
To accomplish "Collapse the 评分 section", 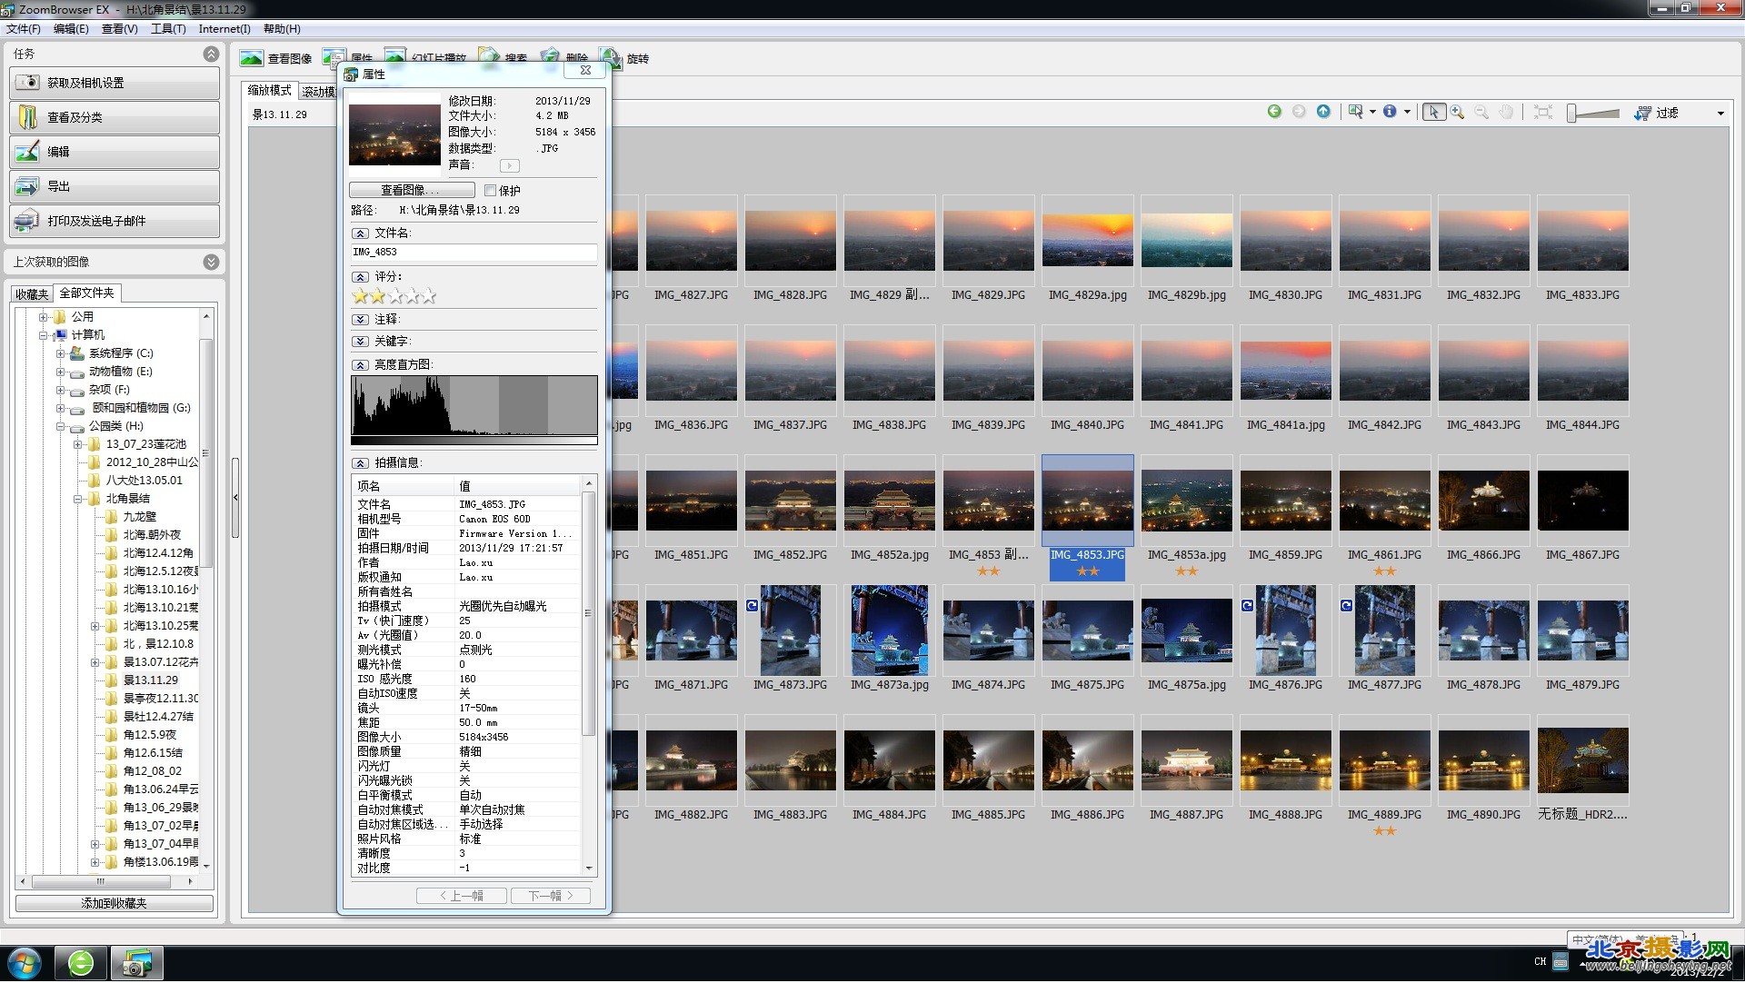I will click(x=361, y=277).
